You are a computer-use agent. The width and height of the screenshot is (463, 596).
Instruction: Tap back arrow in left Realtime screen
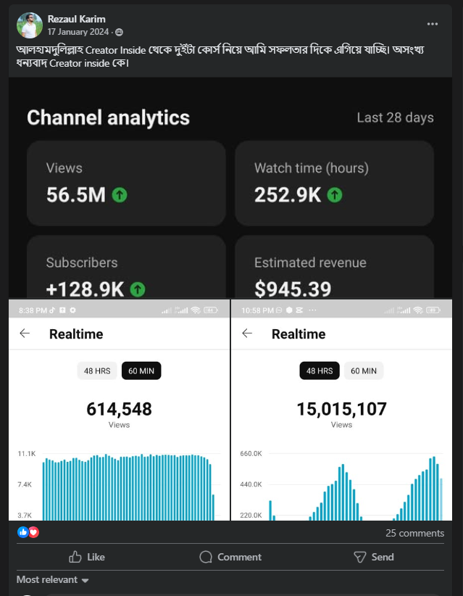(x=25, y=334)
